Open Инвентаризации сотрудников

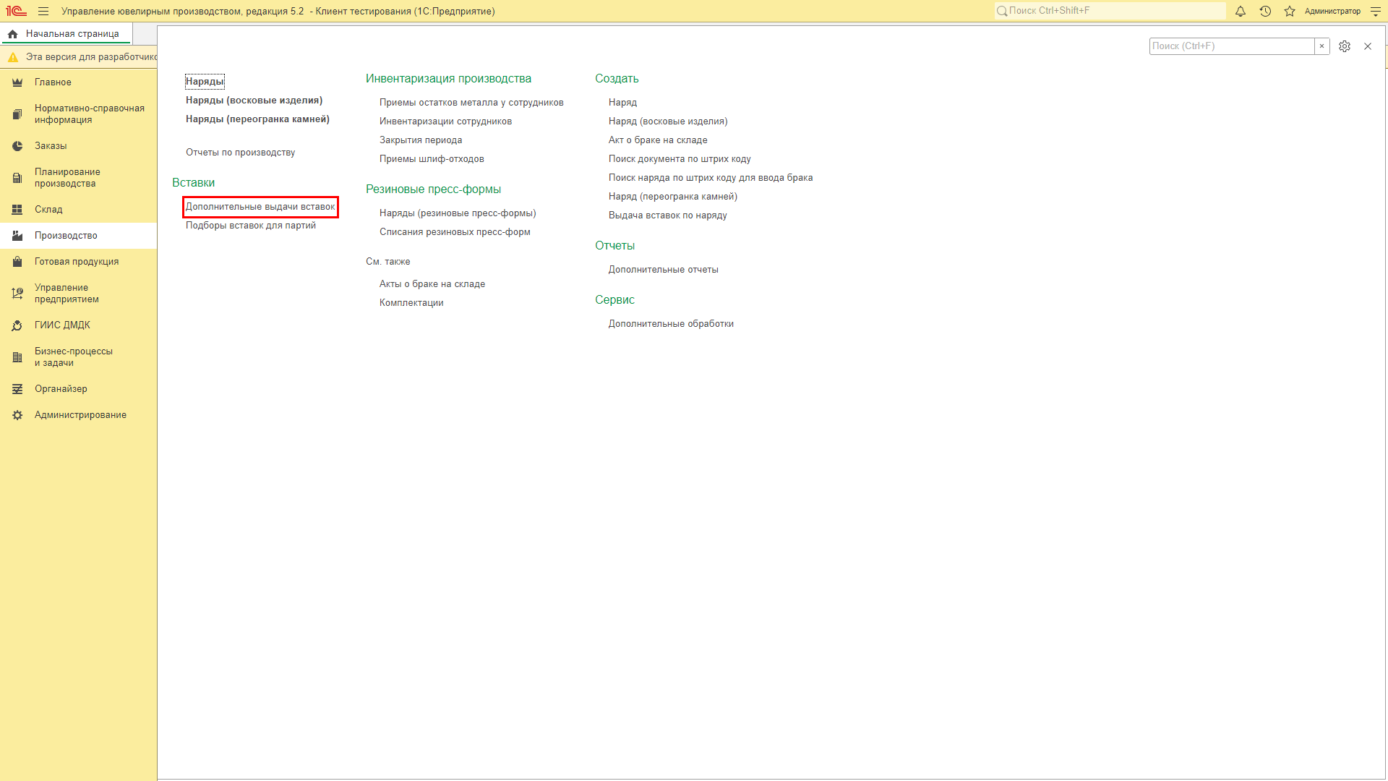pos(445,121)
